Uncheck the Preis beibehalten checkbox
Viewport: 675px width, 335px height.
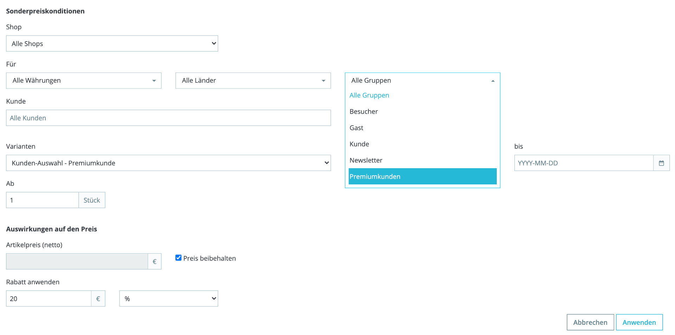[x=179, y=258]
